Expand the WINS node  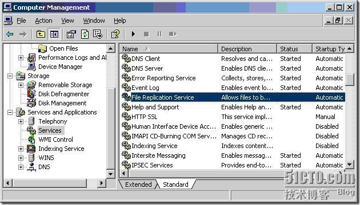[21, 158]
